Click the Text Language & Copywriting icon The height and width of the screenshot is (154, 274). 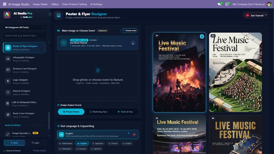(x=58, y=126)
